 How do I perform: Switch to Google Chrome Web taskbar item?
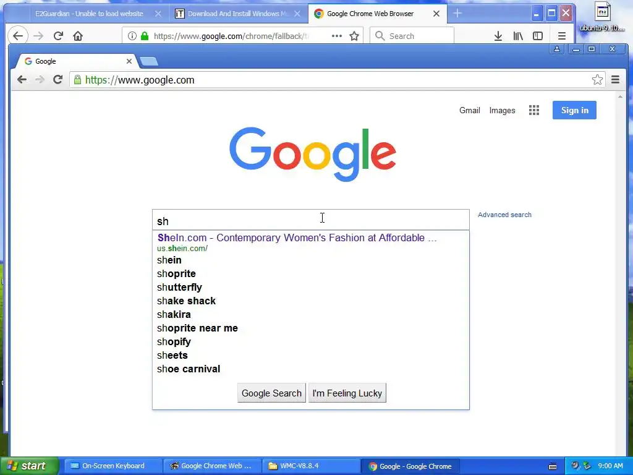(213, 466)
